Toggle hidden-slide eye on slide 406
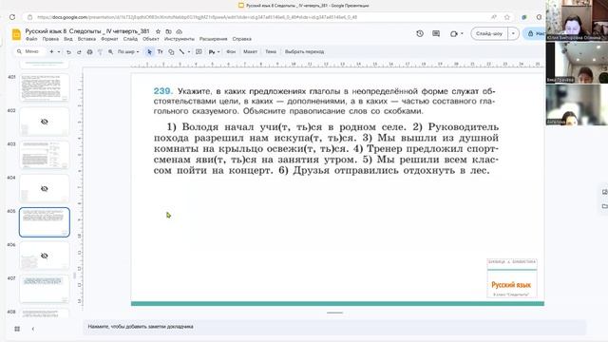This screenshot has height=342, width=608. [45, 256]
